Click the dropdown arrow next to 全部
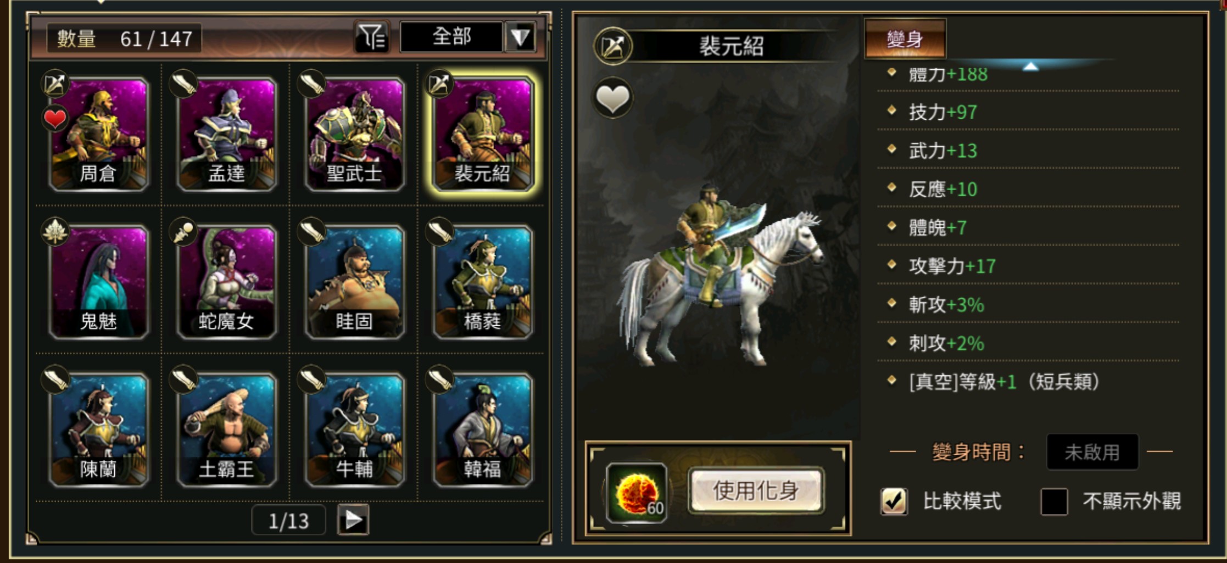This screenshot has width=1227, height=563. click(520, 37)
